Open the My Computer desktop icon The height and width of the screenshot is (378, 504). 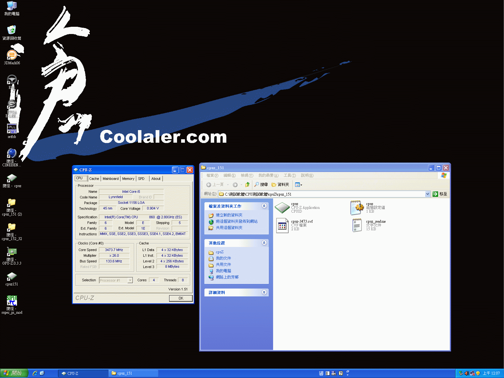(12, 9)
